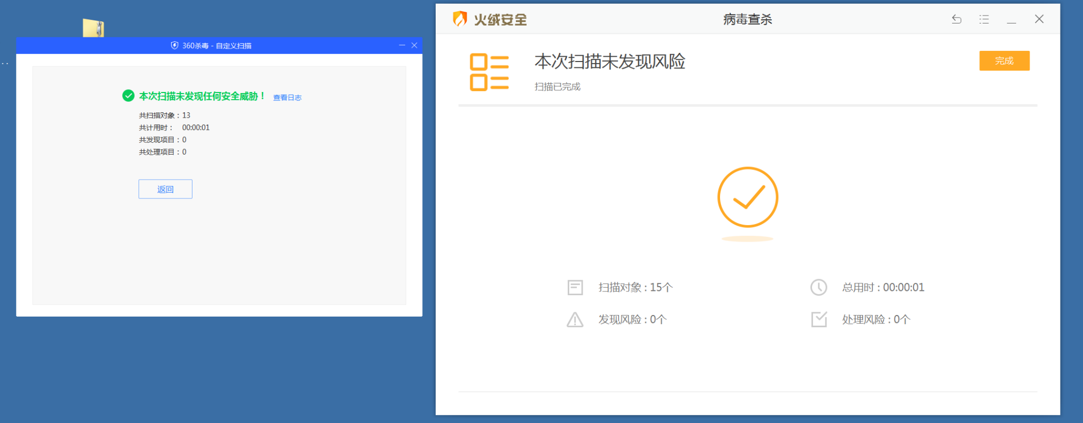Click the large orange checkmark circle
Screen dimensions: 1083x423
coord(747,197)
